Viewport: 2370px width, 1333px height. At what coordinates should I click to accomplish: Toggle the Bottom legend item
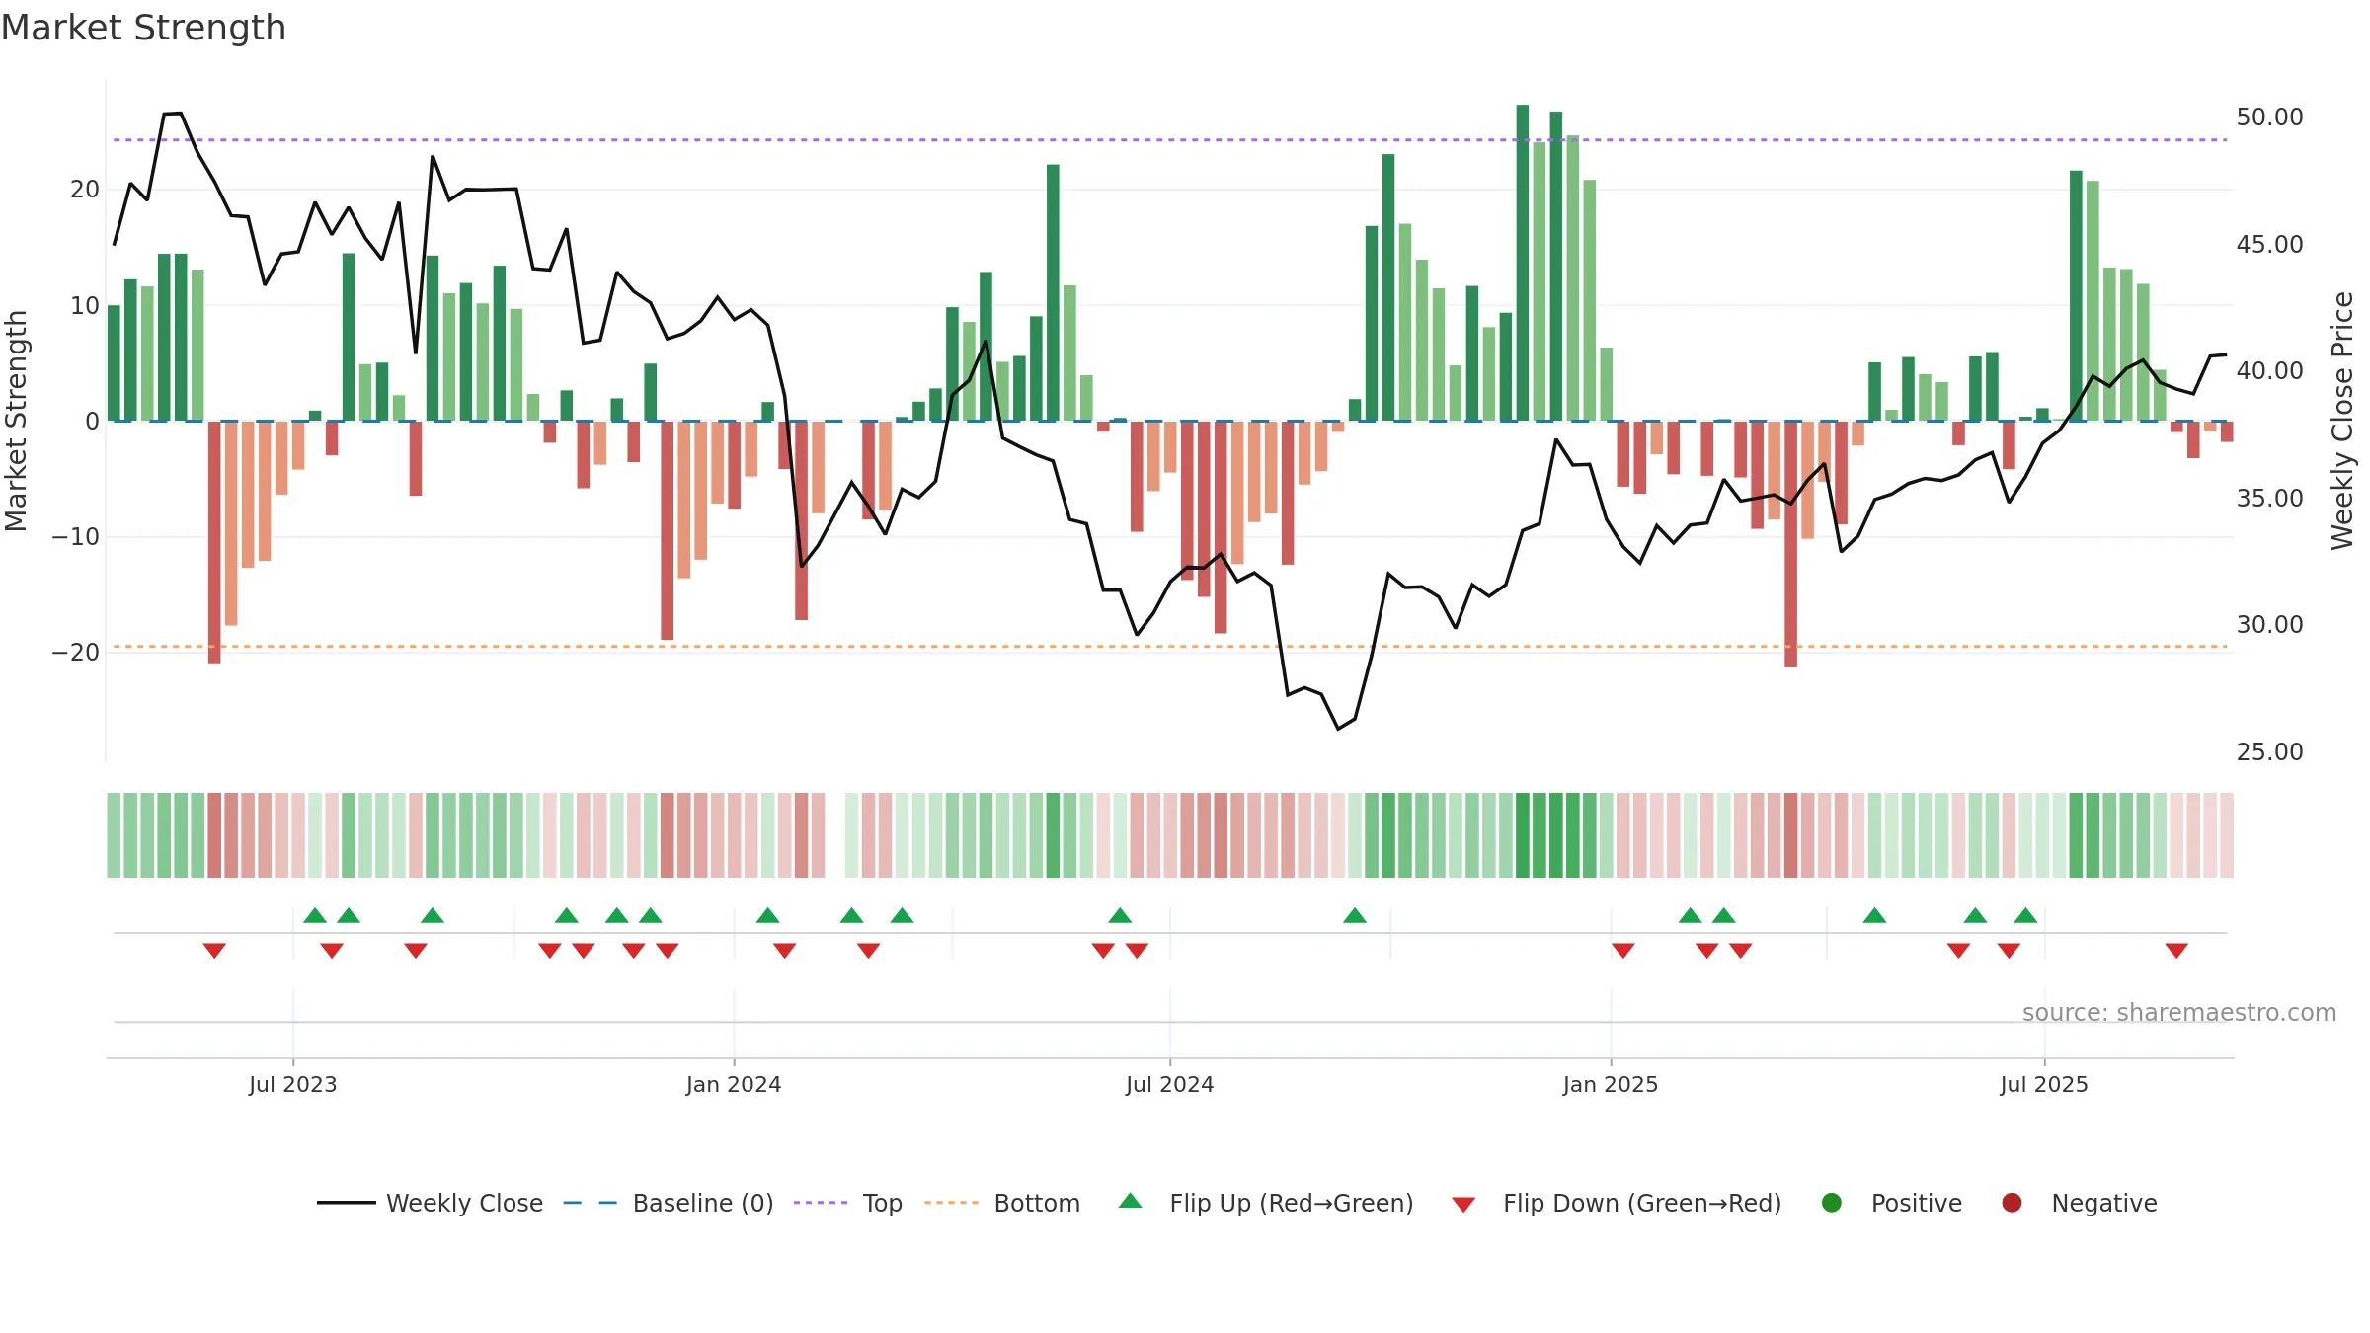click(x=1002, y=1203)
